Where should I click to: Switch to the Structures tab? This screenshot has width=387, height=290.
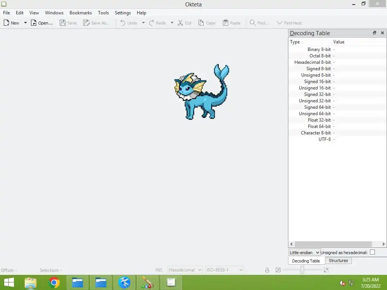[338, 261]
